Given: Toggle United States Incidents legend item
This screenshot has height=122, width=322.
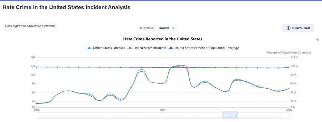Looking at the screenshot, I should (x=147, y=48).
